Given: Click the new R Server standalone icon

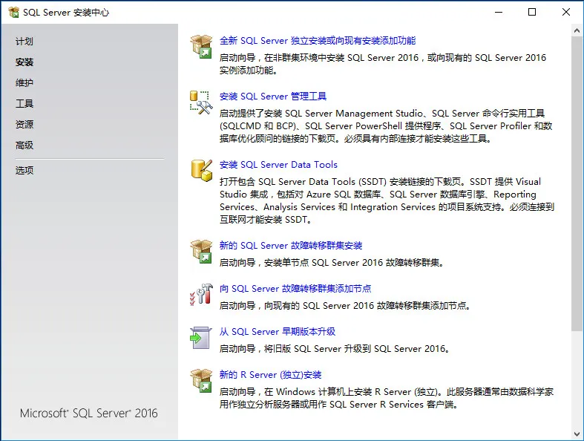Looking at the screenshot, I should [x=201, y=381].
